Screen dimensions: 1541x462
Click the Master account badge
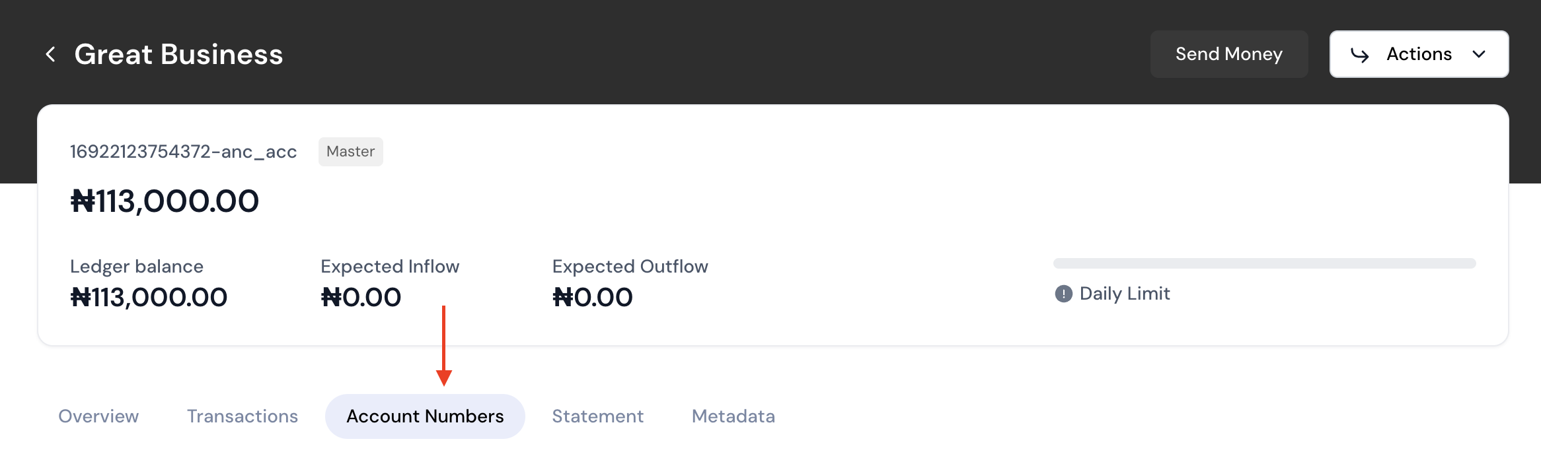click(x=350, y=152)
